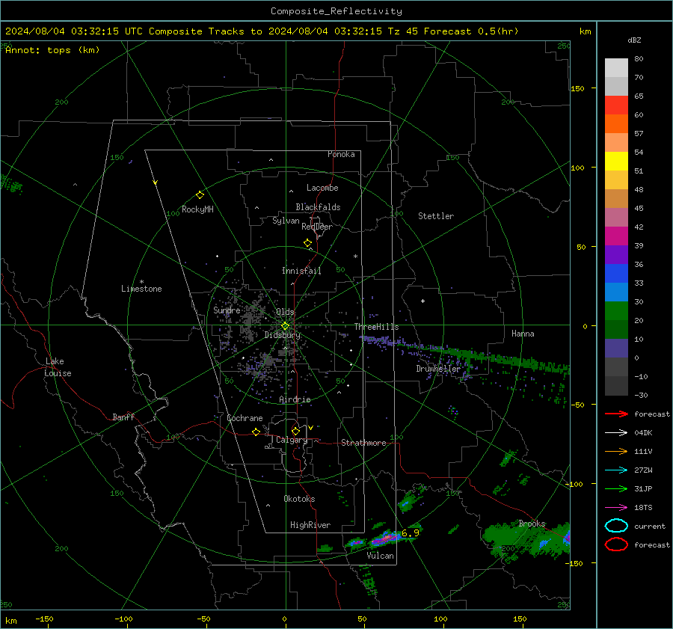Click the cyan current ellipse icon
This screenshot has width=673, height=629.
click(x=616, y=526)
